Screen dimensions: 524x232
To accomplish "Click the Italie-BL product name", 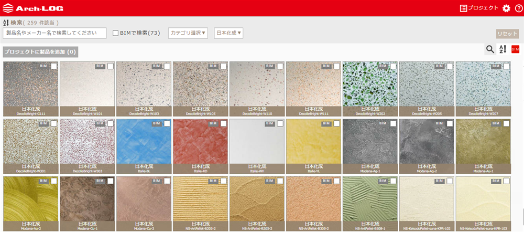I will [144, 172].
